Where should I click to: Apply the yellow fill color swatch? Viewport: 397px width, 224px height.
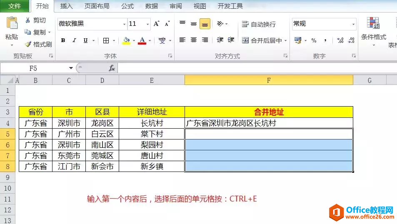pyautogui.click(x=126, y=40)
